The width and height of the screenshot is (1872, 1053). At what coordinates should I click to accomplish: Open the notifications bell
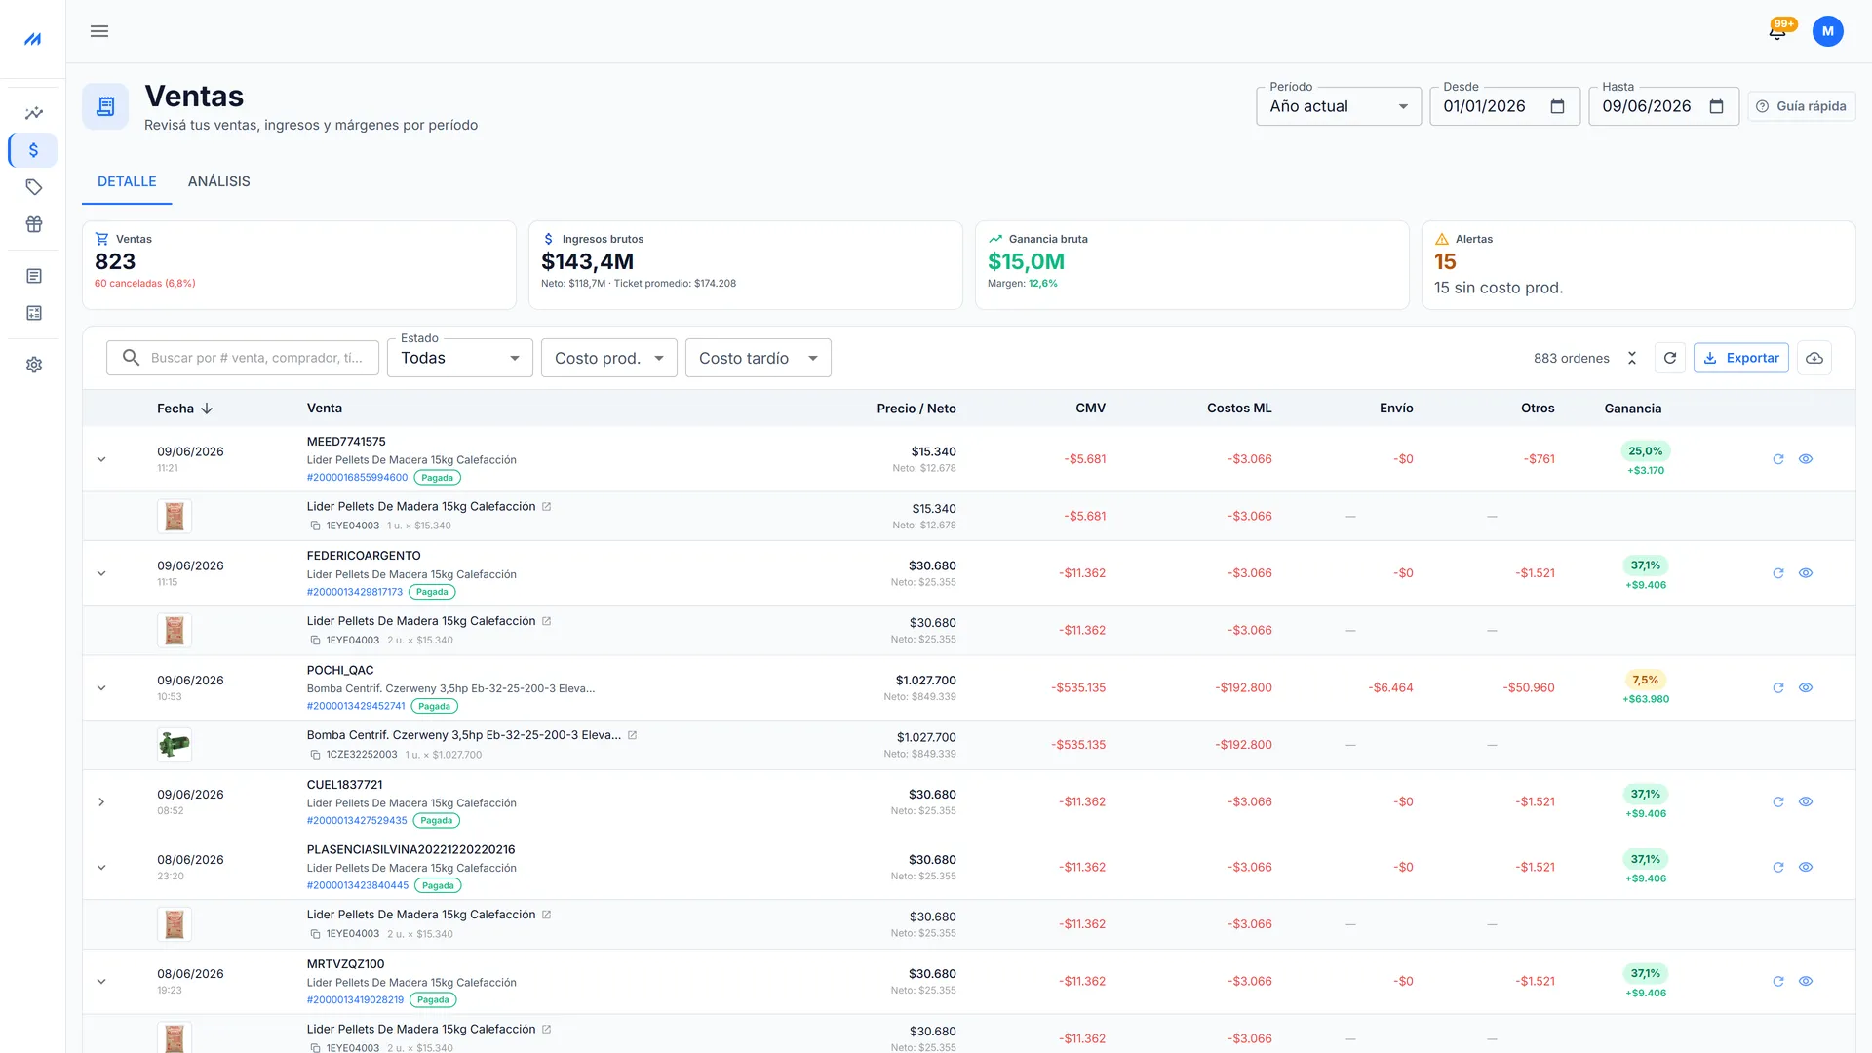(1777, 31)
